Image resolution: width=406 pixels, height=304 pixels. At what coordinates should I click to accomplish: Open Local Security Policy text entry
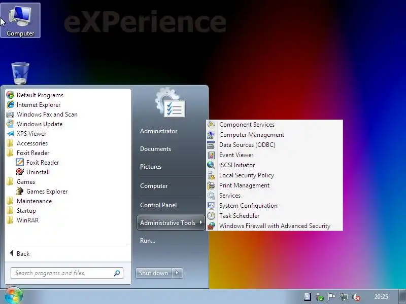[x=247, y=175]
